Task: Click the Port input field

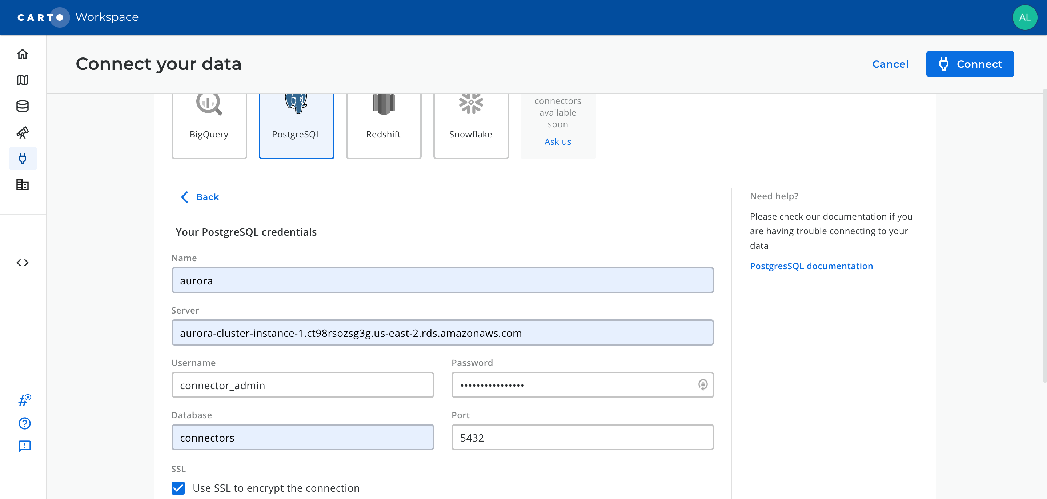Action: coord(582,437)
